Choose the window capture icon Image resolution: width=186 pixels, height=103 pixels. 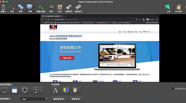(14, 90)
